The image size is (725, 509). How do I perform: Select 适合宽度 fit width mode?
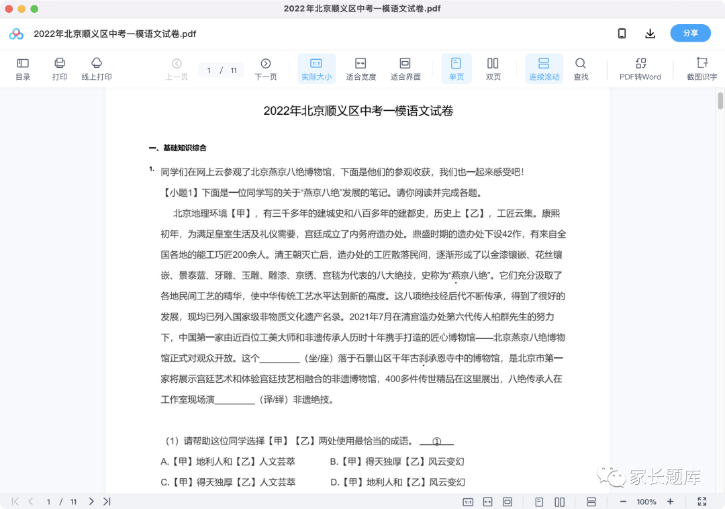[360, 69]
